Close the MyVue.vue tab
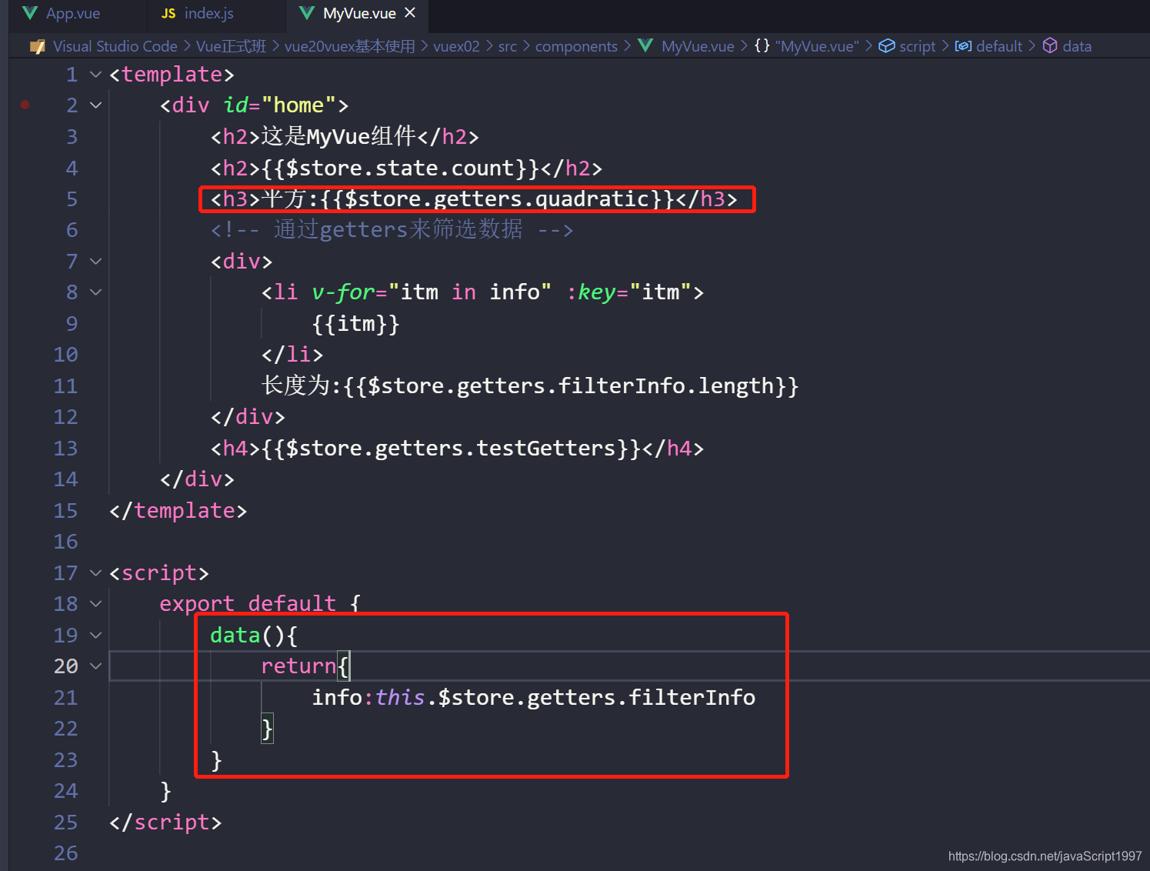 (x=410, y=13)
